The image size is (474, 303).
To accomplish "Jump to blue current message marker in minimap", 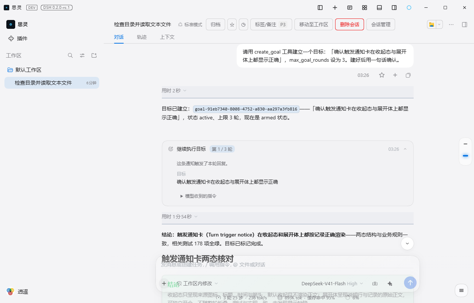I will (x=465, y=156).
